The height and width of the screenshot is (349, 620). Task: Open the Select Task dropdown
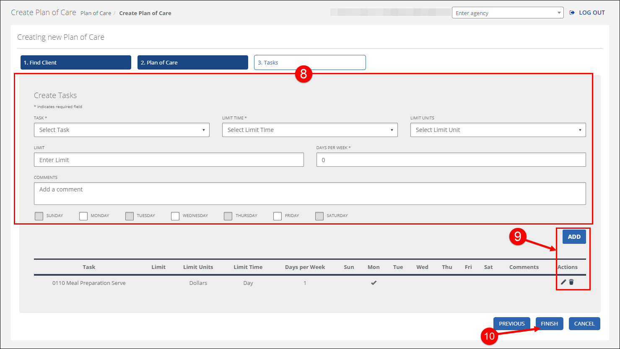click(122, 130)
